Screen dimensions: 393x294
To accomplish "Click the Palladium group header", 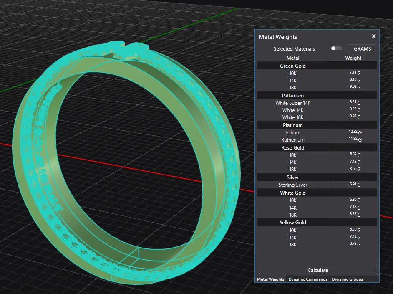I will (x=293, y=95).
